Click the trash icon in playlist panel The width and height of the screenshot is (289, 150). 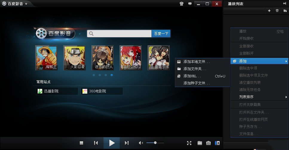click(277, 11)
